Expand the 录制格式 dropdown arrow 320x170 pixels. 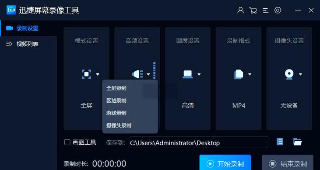250,74
